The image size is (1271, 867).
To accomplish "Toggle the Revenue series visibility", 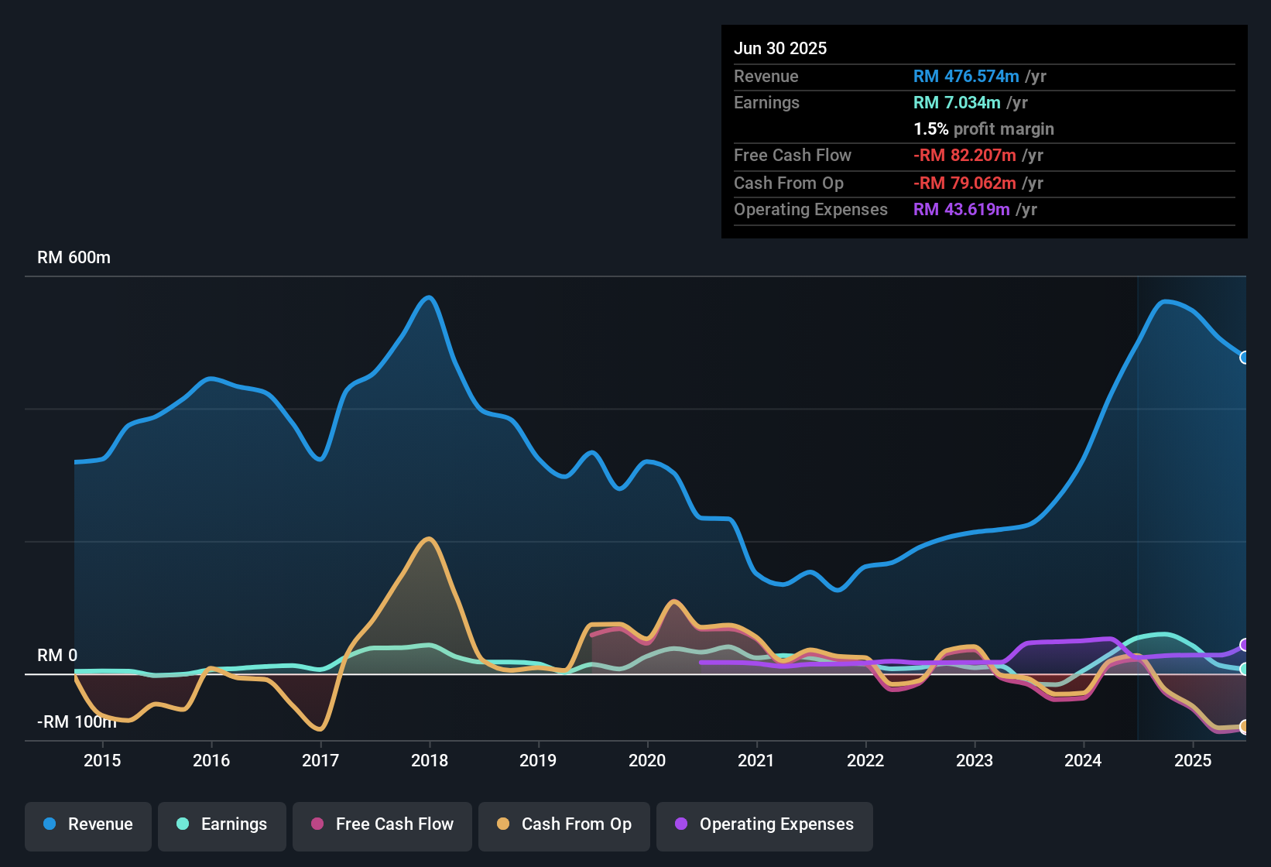I will 87,824.
